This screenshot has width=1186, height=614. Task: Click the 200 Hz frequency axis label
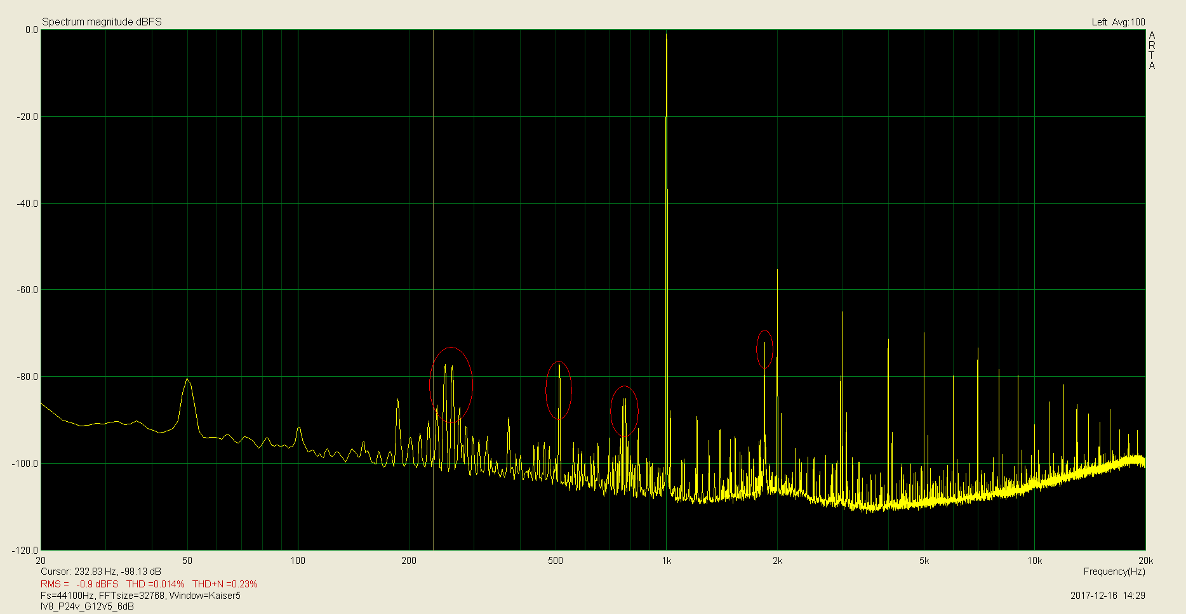pos(409,561)
